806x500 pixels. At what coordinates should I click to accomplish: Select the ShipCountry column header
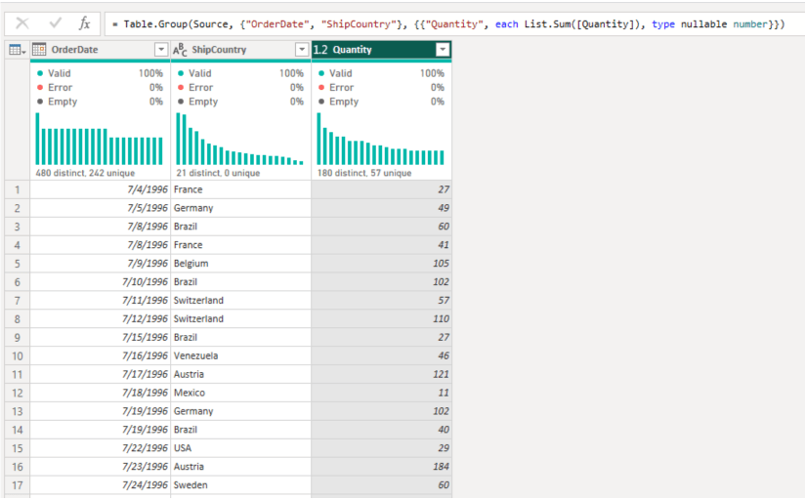tap(234, 50)
